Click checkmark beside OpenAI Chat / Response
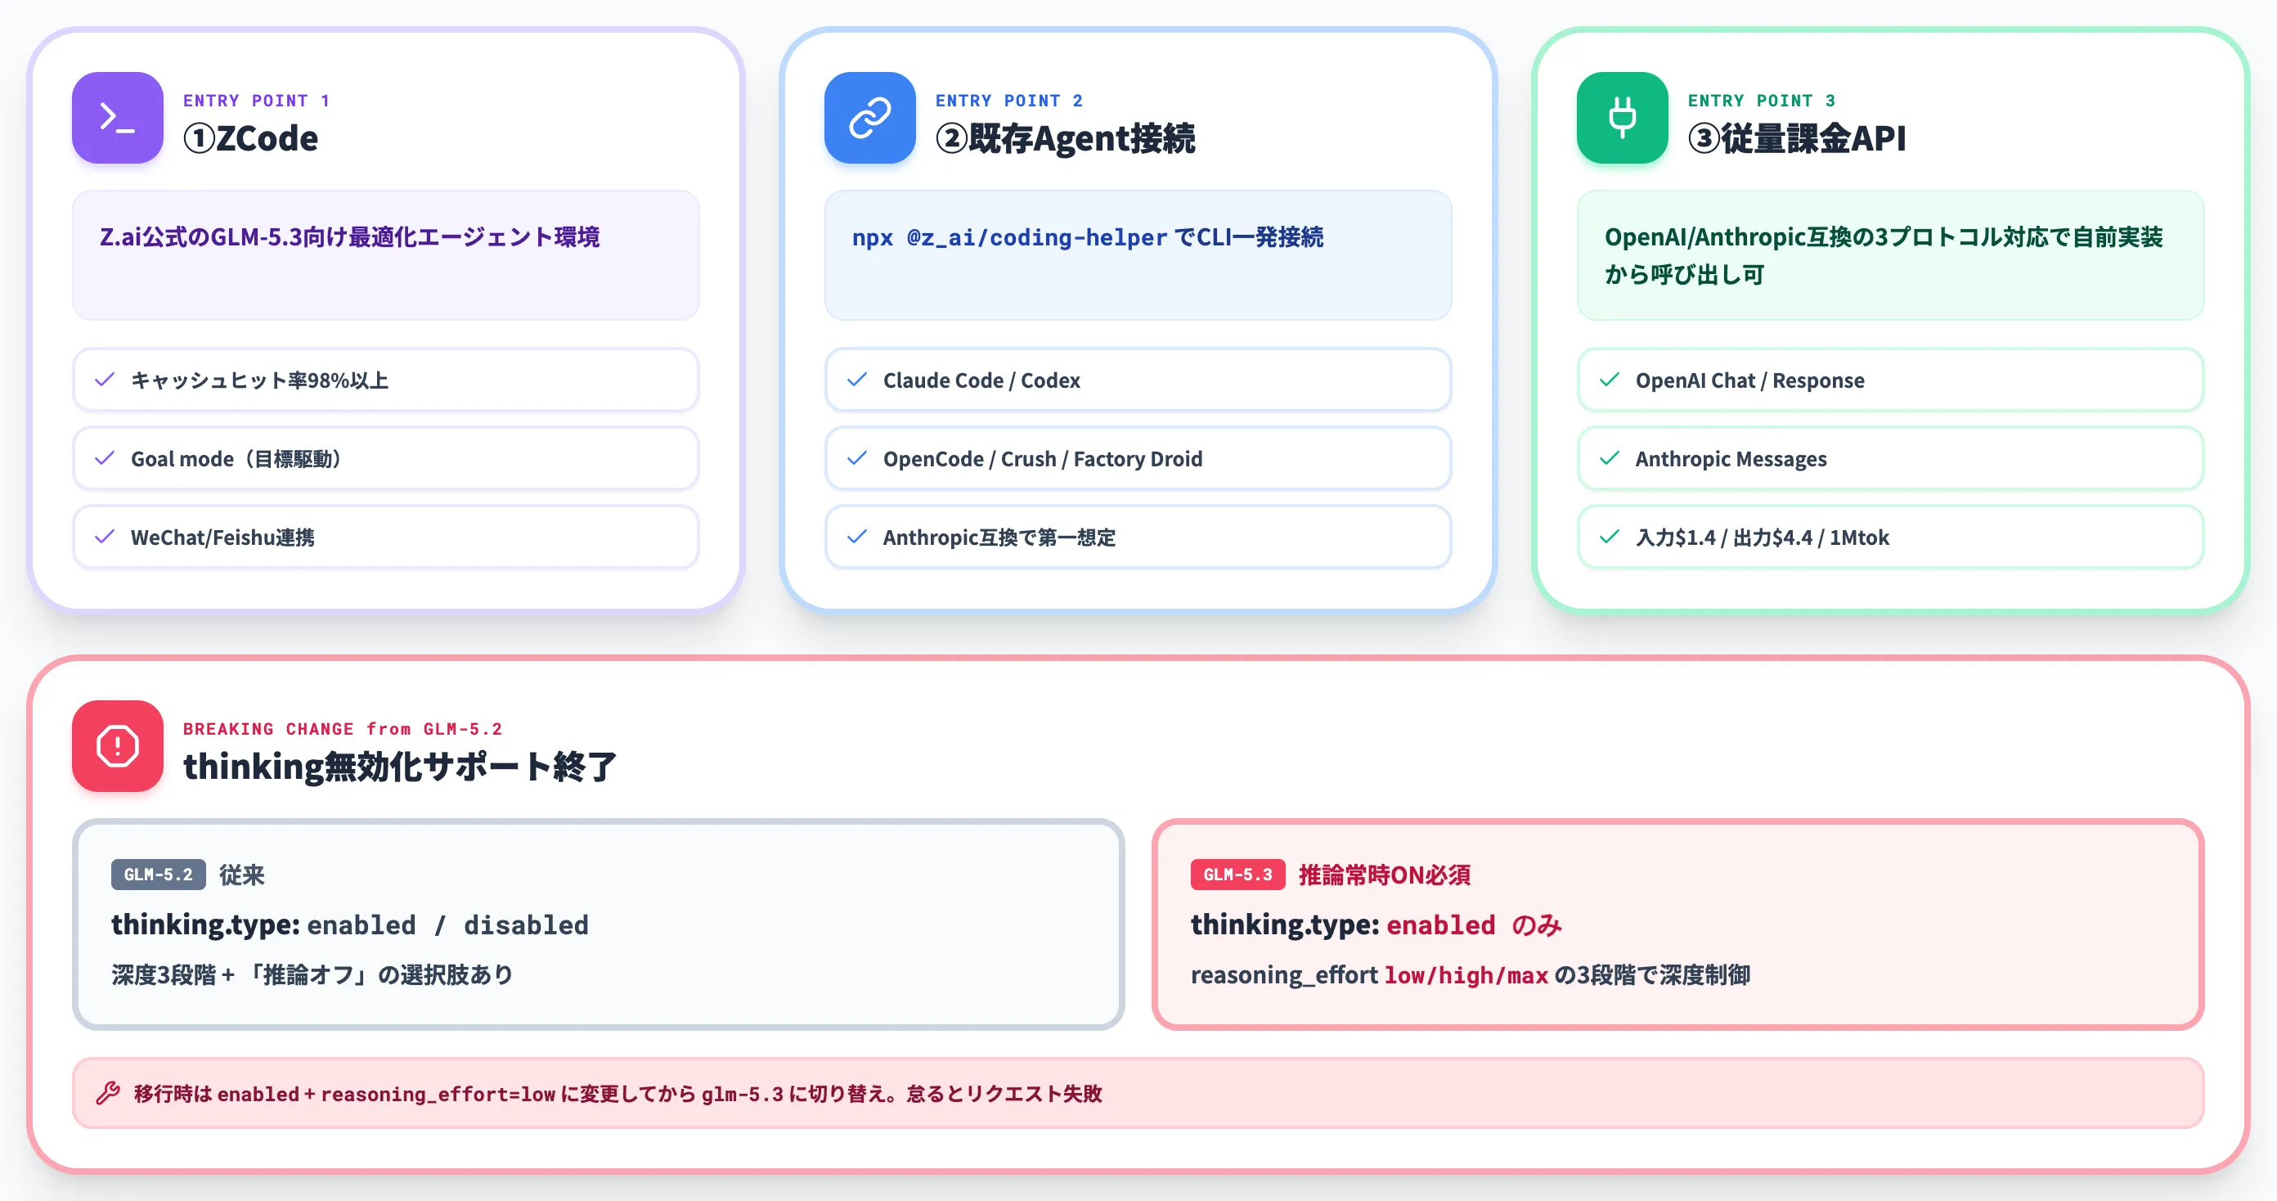The image size is (2277, 1201). (1610, 380)
